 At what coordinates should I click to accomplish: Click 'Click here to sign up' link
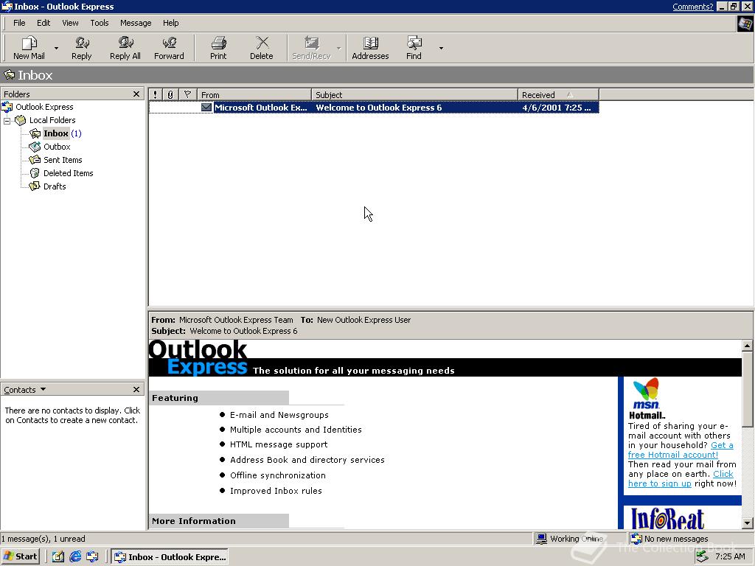click(x=681, y=479)
